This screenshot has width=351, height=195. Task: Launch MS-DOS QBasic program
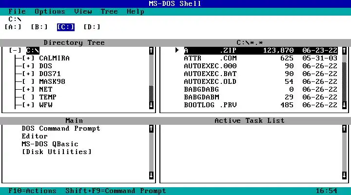click(50, 144)
